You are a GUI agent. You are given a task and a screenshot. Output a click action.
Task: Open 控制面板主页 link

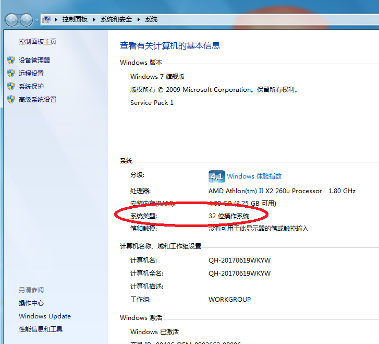point(38,42)
